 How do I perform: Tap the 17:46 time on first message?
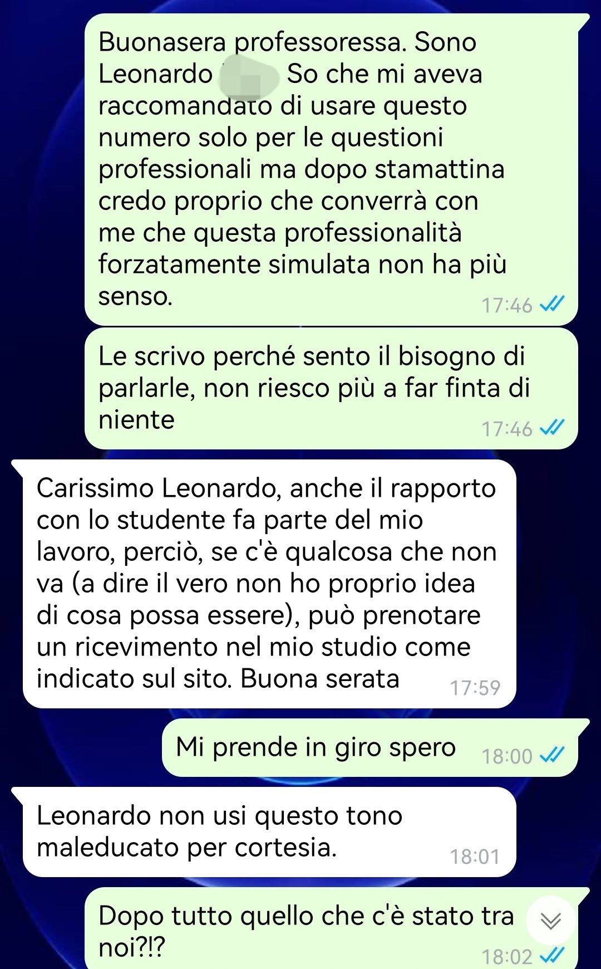(x=507, y=305)
